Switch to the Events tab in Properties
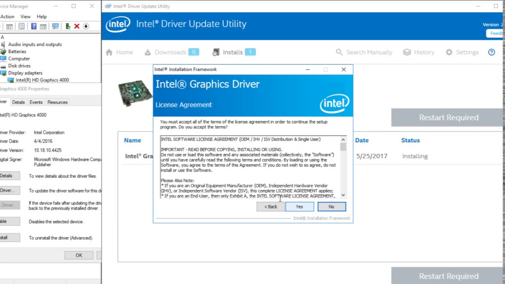 pos(36,102)
